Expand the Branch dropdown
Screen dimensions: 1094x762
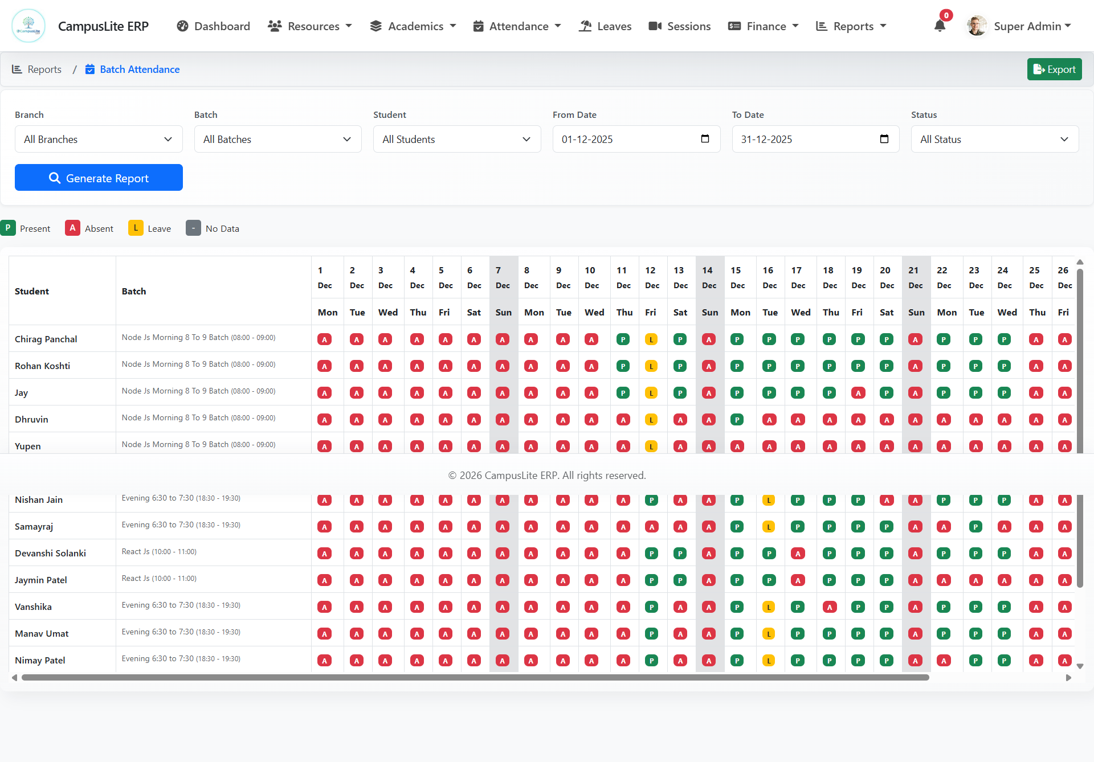pyautogui.click(x=99, y=140)
